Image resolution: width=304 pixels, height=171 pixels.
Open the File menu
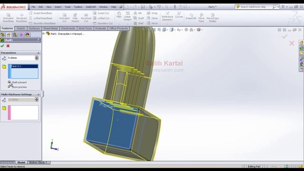pyautogui.click(x=33, y=7)
